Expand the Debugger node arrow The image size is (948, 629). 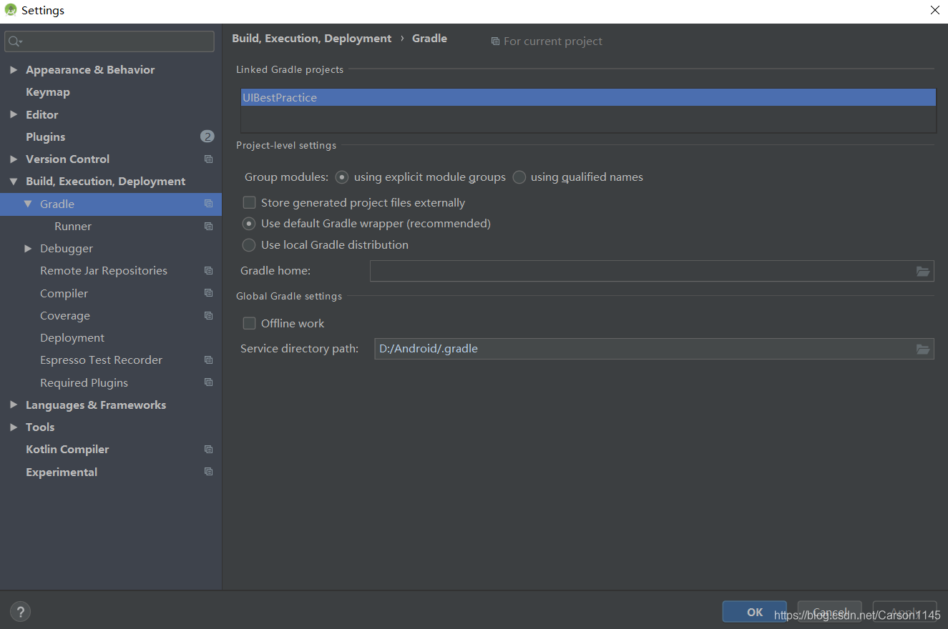coord(28,248)
